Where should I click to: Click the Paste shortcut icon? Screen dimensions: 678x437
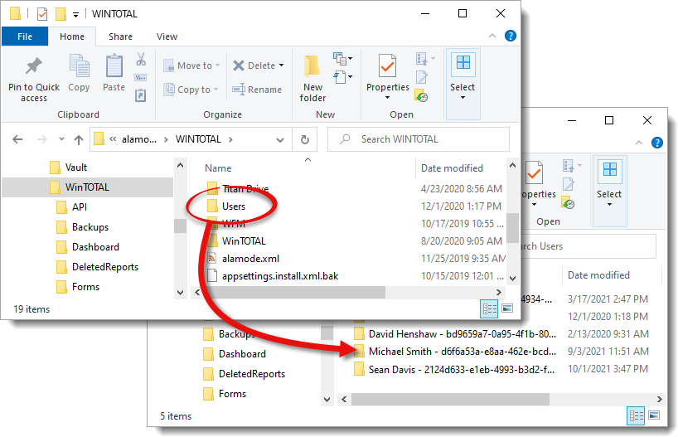pyautogui.click(x=141, y=95)
